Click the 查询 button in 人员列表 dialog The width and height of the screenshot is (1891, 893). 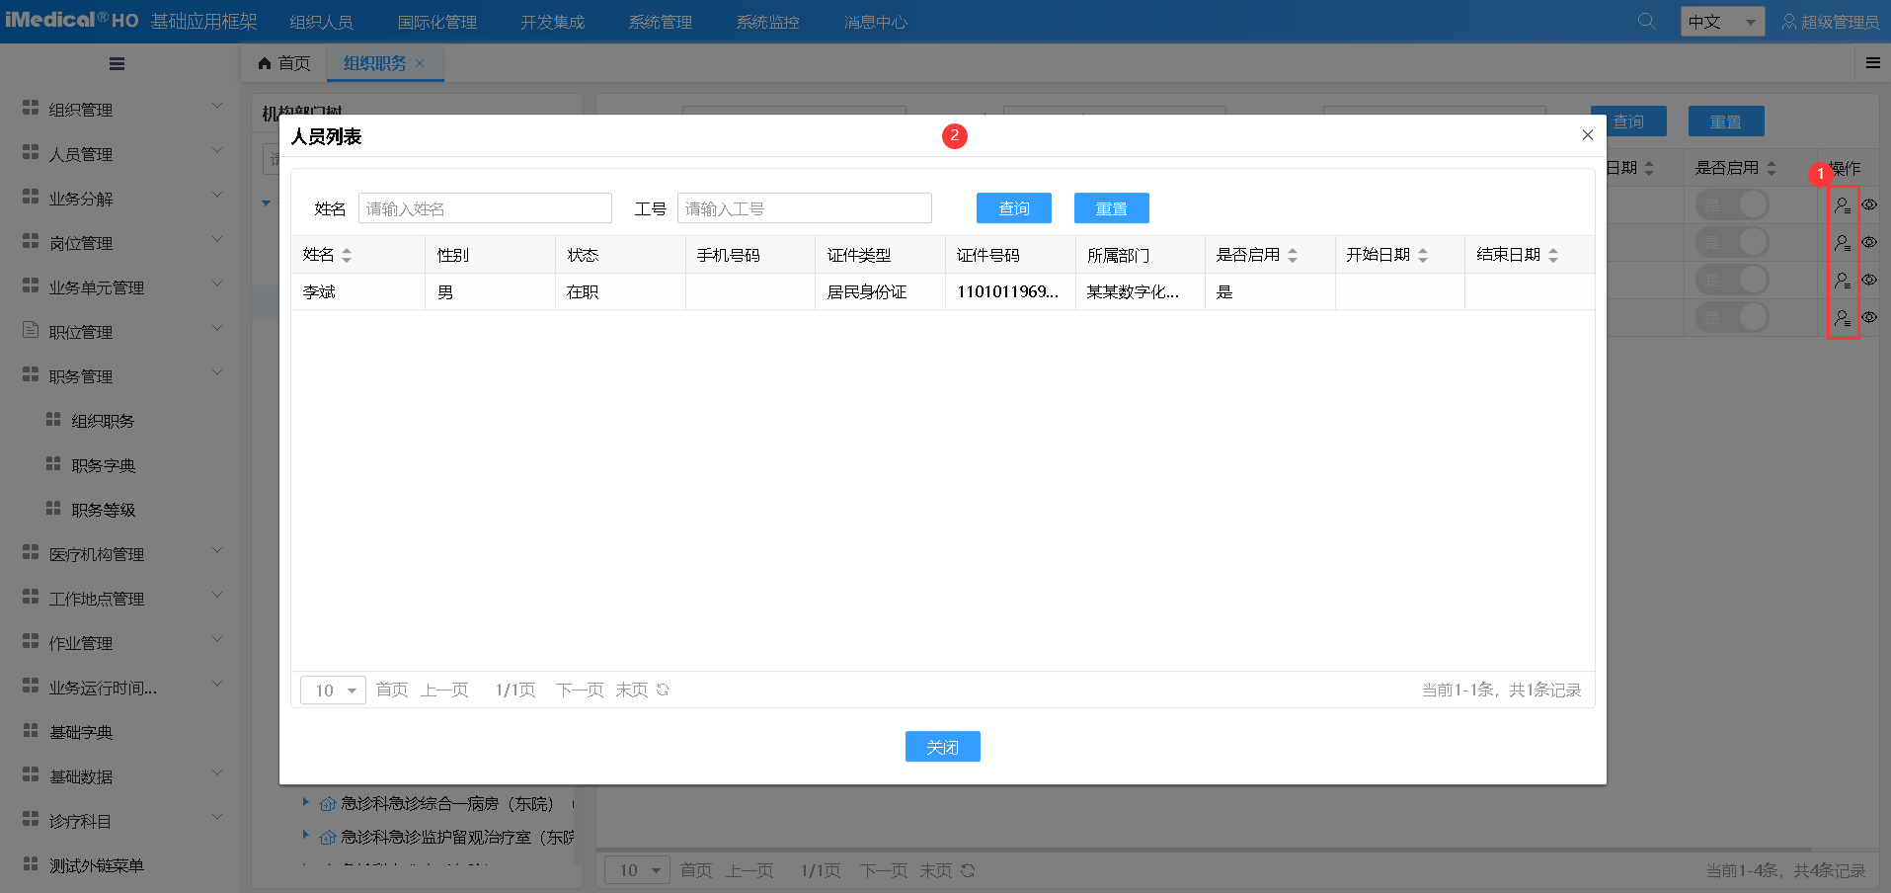(1013, 208)
